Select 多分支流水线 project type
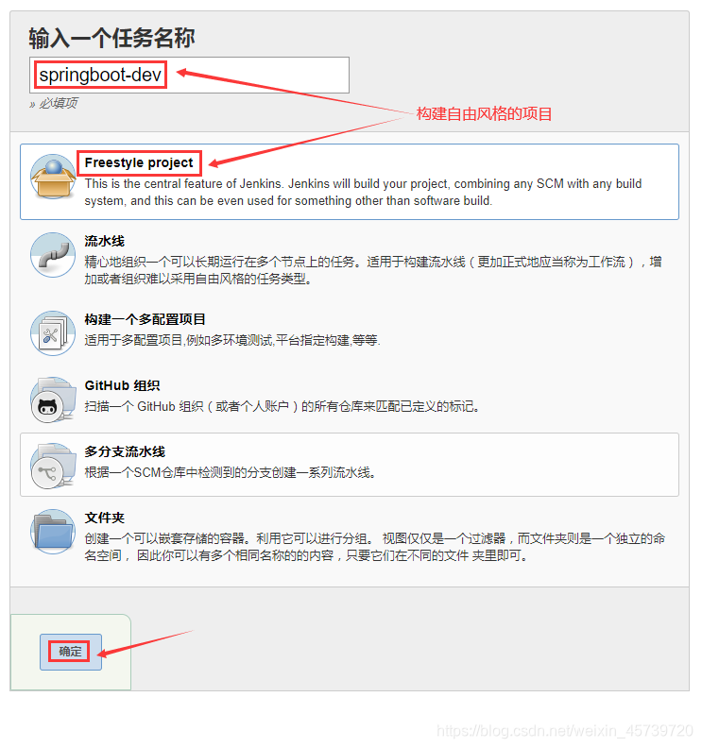This screenshot has width=702, height=748. 125,451
